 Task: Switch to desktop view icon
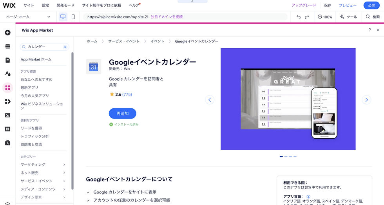63,17
